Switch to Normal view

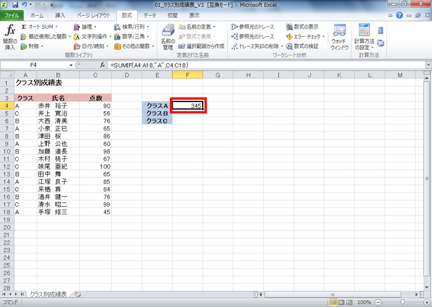click(334, 302)
